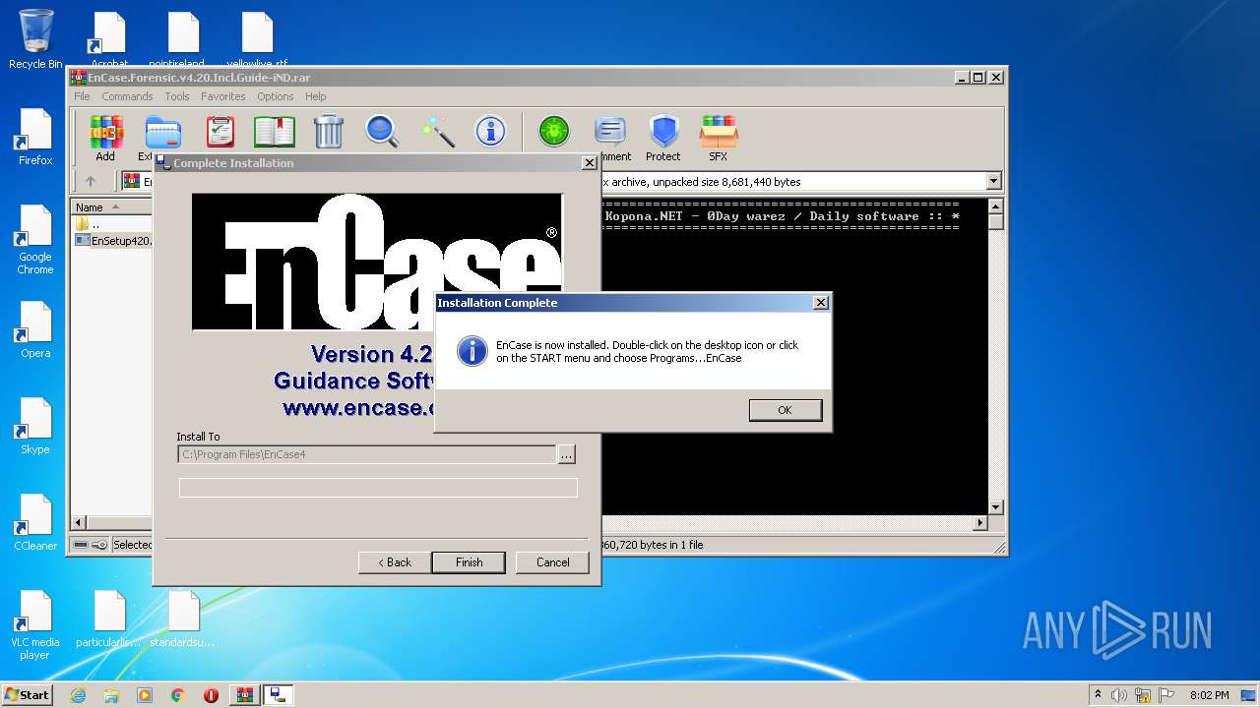Click WinRAR taskbar button
Viewport: 1260px width, 708px height.
(x=245, y=695)
